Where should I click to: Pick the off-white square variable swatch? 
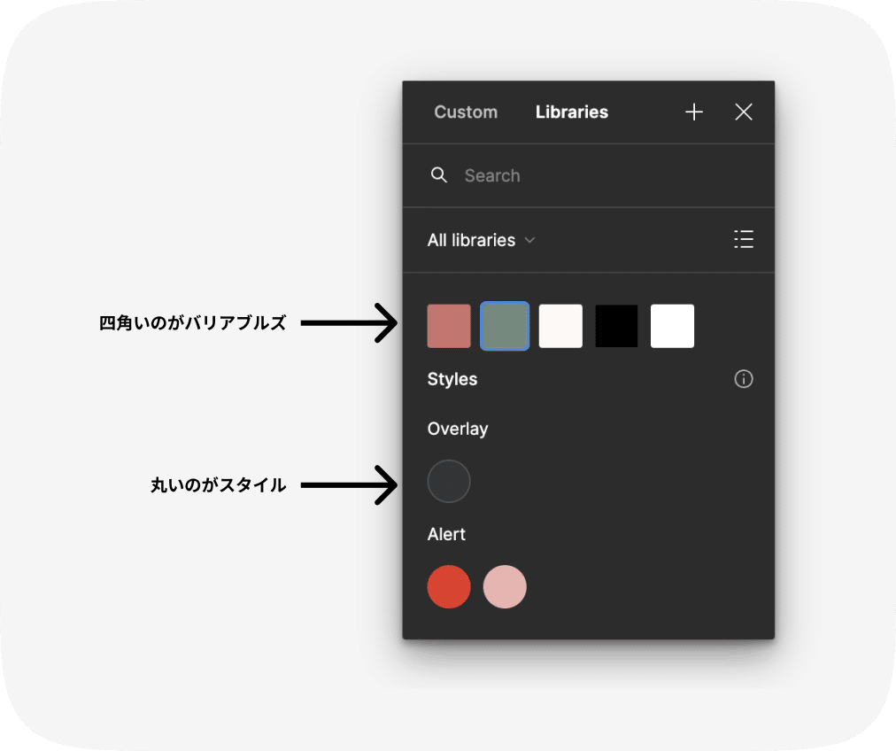pyautogui.click(x=560, y=326)
